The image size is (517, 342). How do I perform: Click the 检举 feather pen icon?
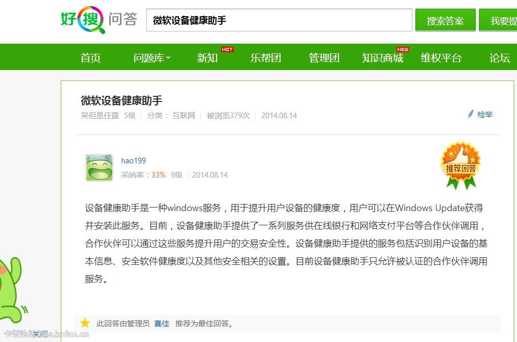(x=471, y=114)
